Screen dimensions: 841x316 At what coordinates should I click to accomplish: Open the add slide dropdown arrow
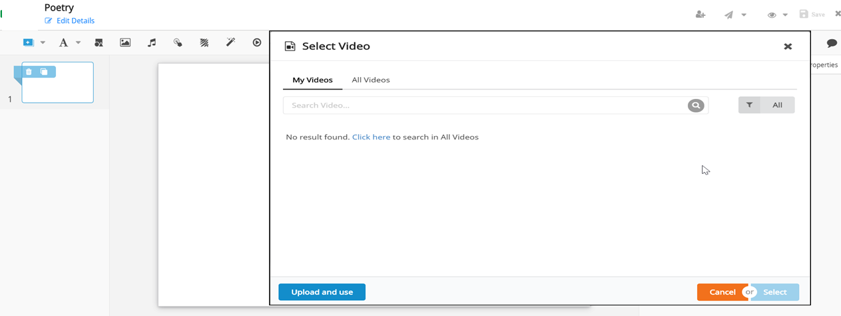pos(43,42)
